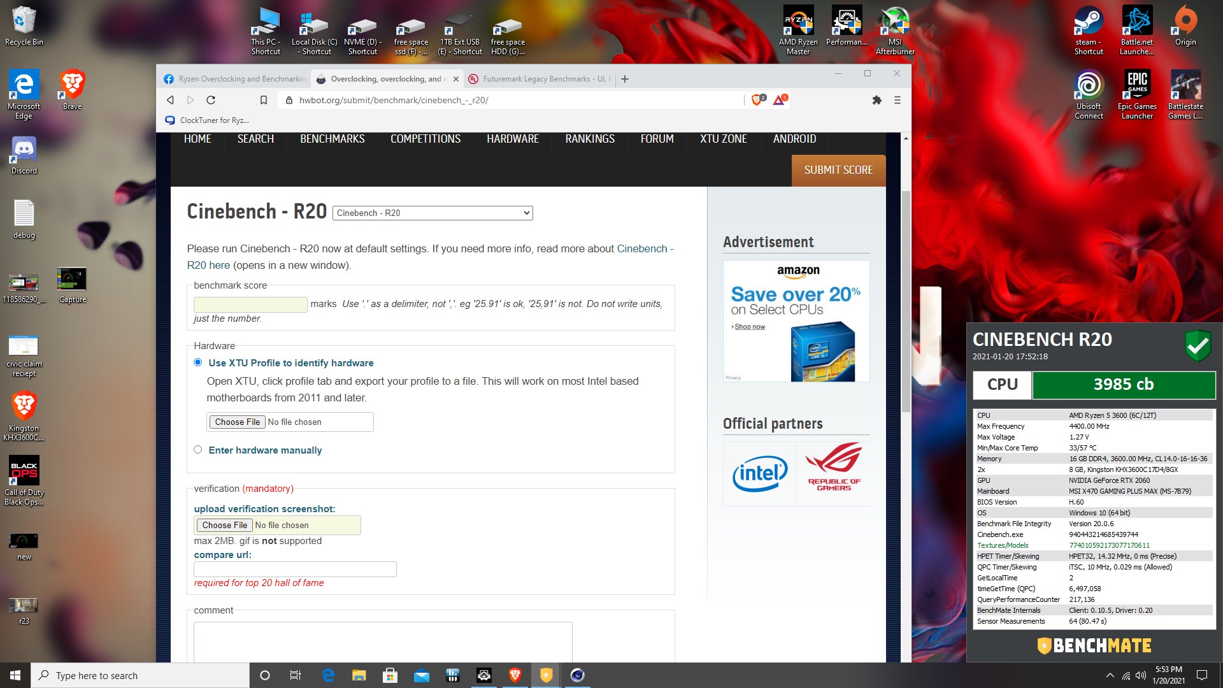The height and width of the screenshot is (688, 1223).
Task: Launch AMD Ryzen Master desktop icon
Action: pos(798,31)
